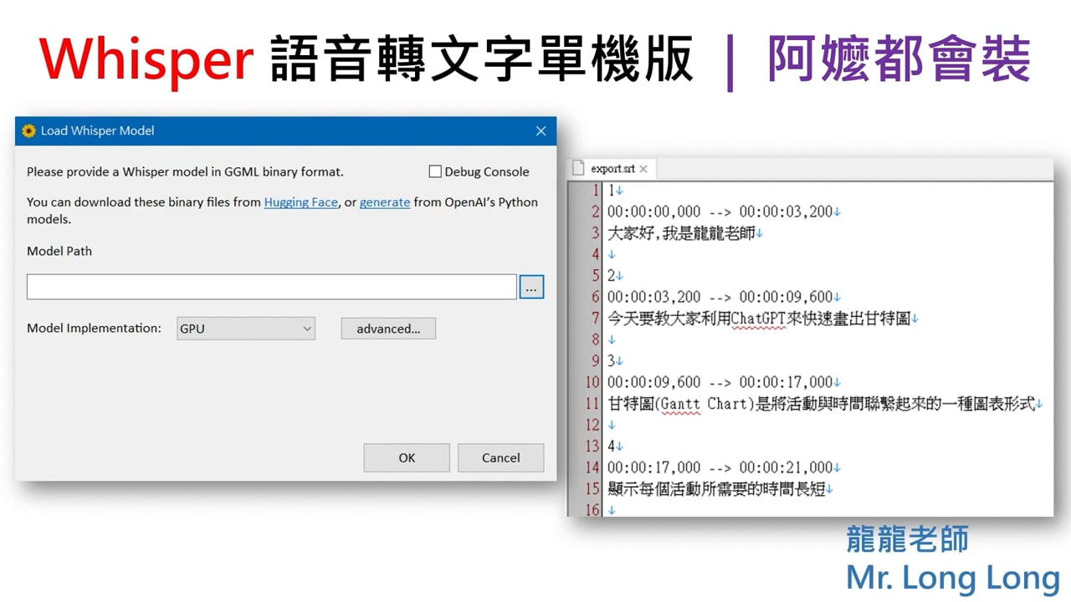Follow the generate link
Image resolution: width=1071 pixels, height=602 pixels.
coord(385,202)
